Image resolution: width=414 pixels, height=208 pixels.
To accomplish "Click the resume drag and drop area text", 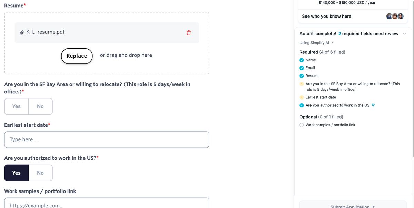I will coord(126,55).
